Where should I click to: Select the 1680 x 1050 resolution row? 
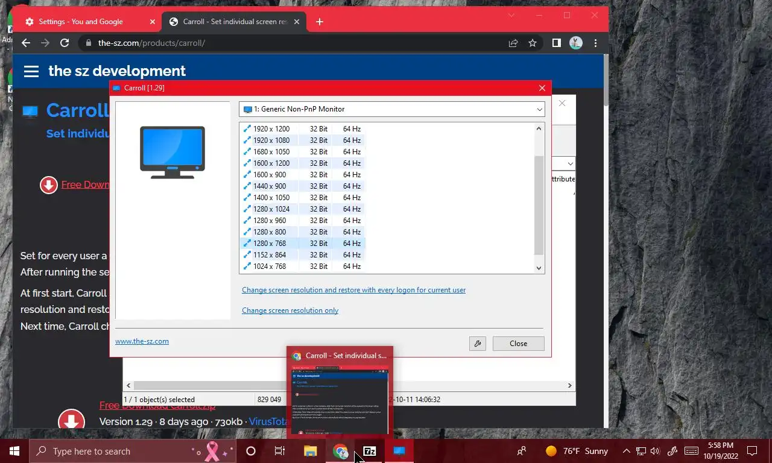303,152
